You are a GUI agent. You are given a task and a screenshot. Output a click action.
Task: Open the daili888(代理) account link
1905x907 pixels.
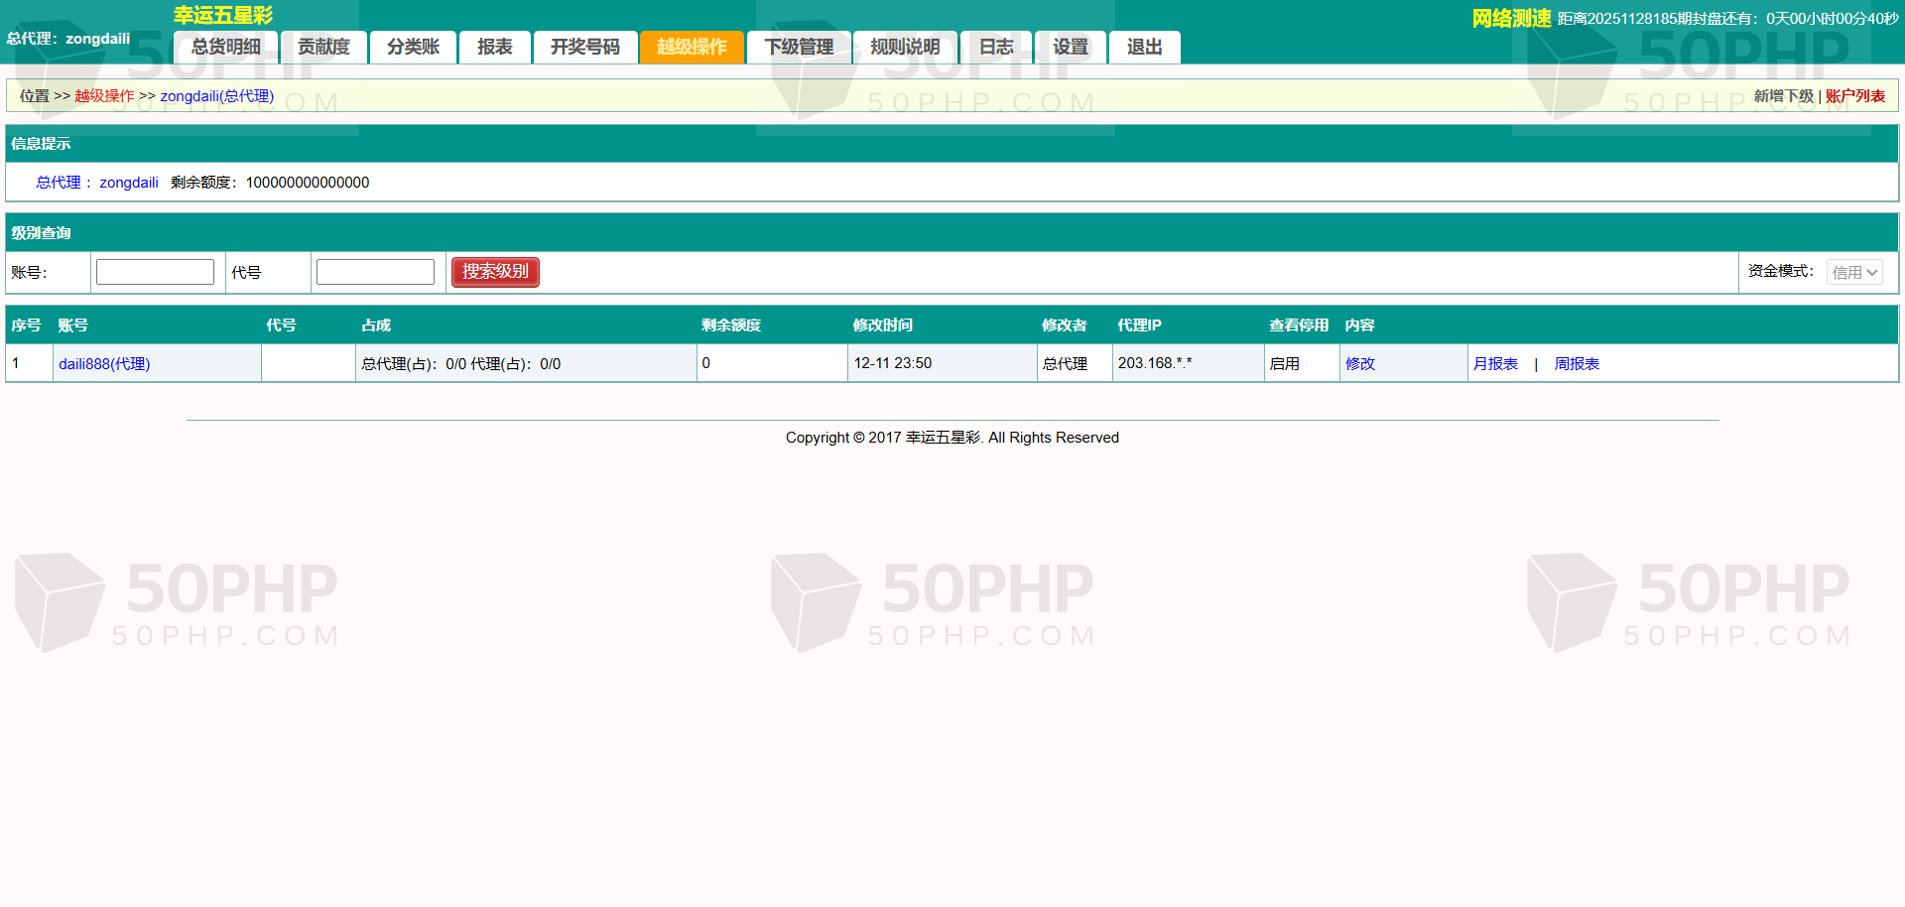click(104, 364)
